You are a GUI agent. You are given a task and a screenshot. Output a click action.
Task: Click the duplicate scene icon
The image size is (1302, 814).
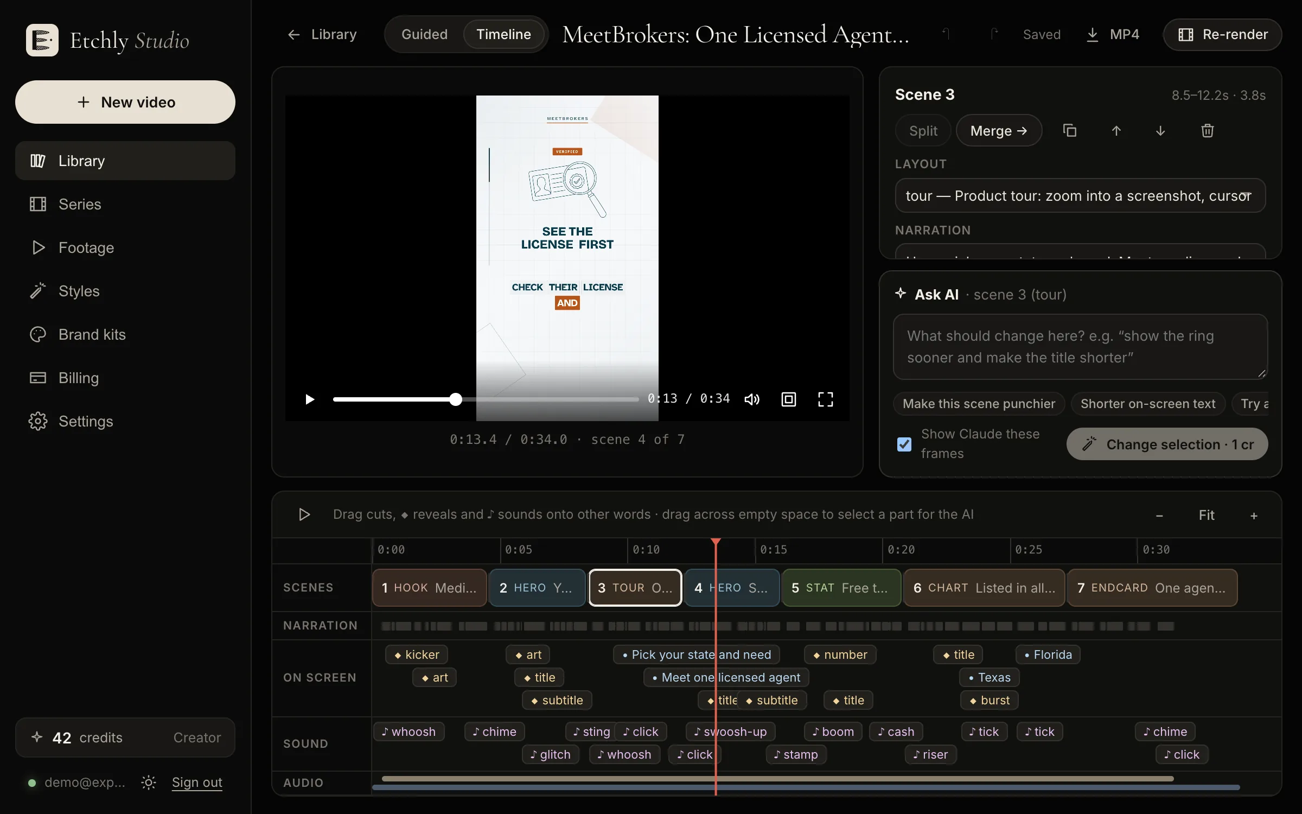tap(1069, 131)
